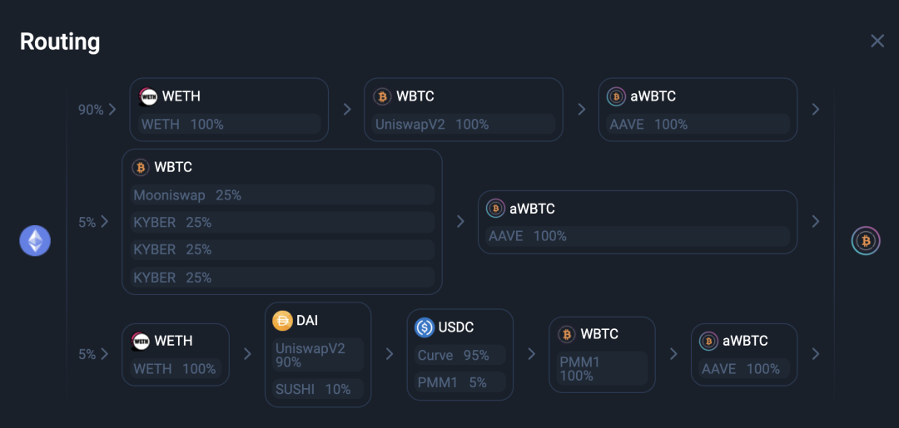Click the chevron between WETH and WBTC top route

pos(347,110)
